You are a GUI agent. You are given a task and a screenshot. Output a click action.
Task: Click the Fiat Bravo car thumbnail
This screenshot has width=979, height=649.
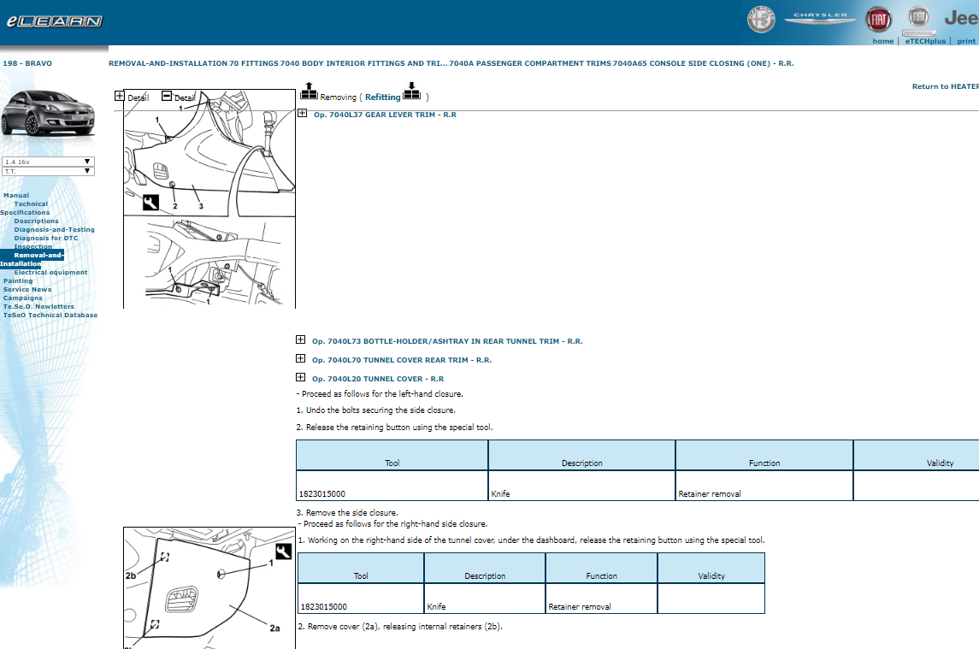(47, 113)
